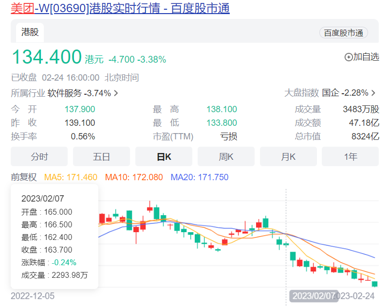Click the 成交量 value 3483万股

361,109
